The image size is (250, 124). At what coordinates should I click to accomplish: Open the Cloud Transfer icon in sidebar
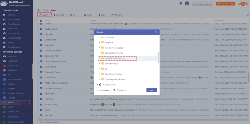pos(4,19)
